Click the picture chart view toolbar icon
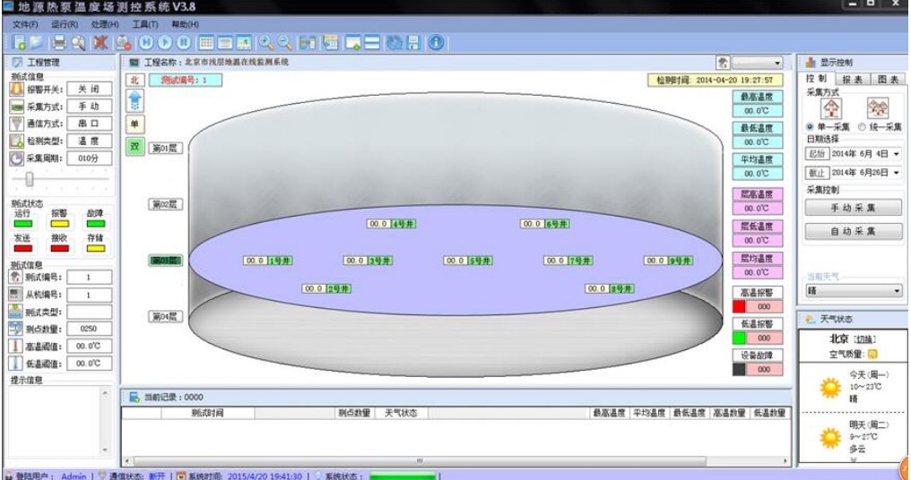This screenshot has height=480, width=911. click(244, 42)
